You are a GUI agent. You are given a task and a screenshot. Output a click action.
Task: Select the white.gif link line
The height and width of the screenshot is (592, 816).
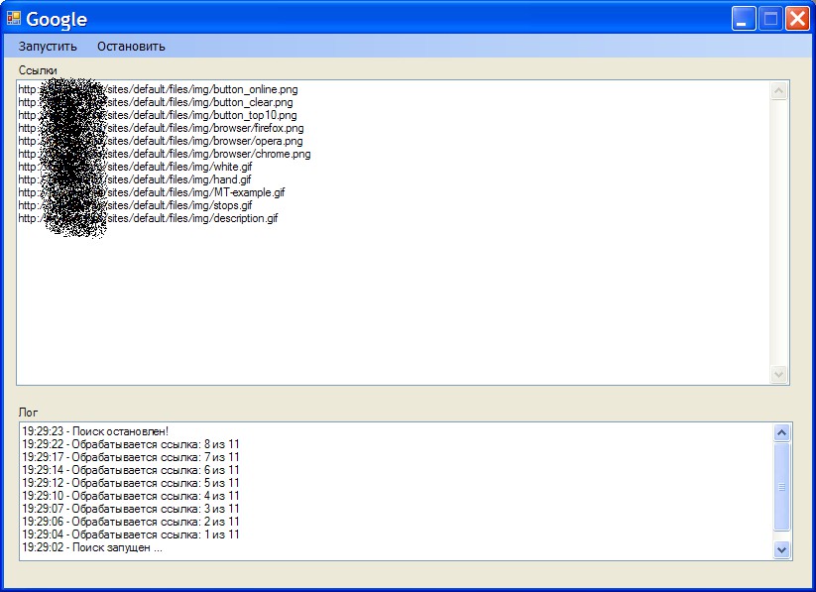point(135,167)
